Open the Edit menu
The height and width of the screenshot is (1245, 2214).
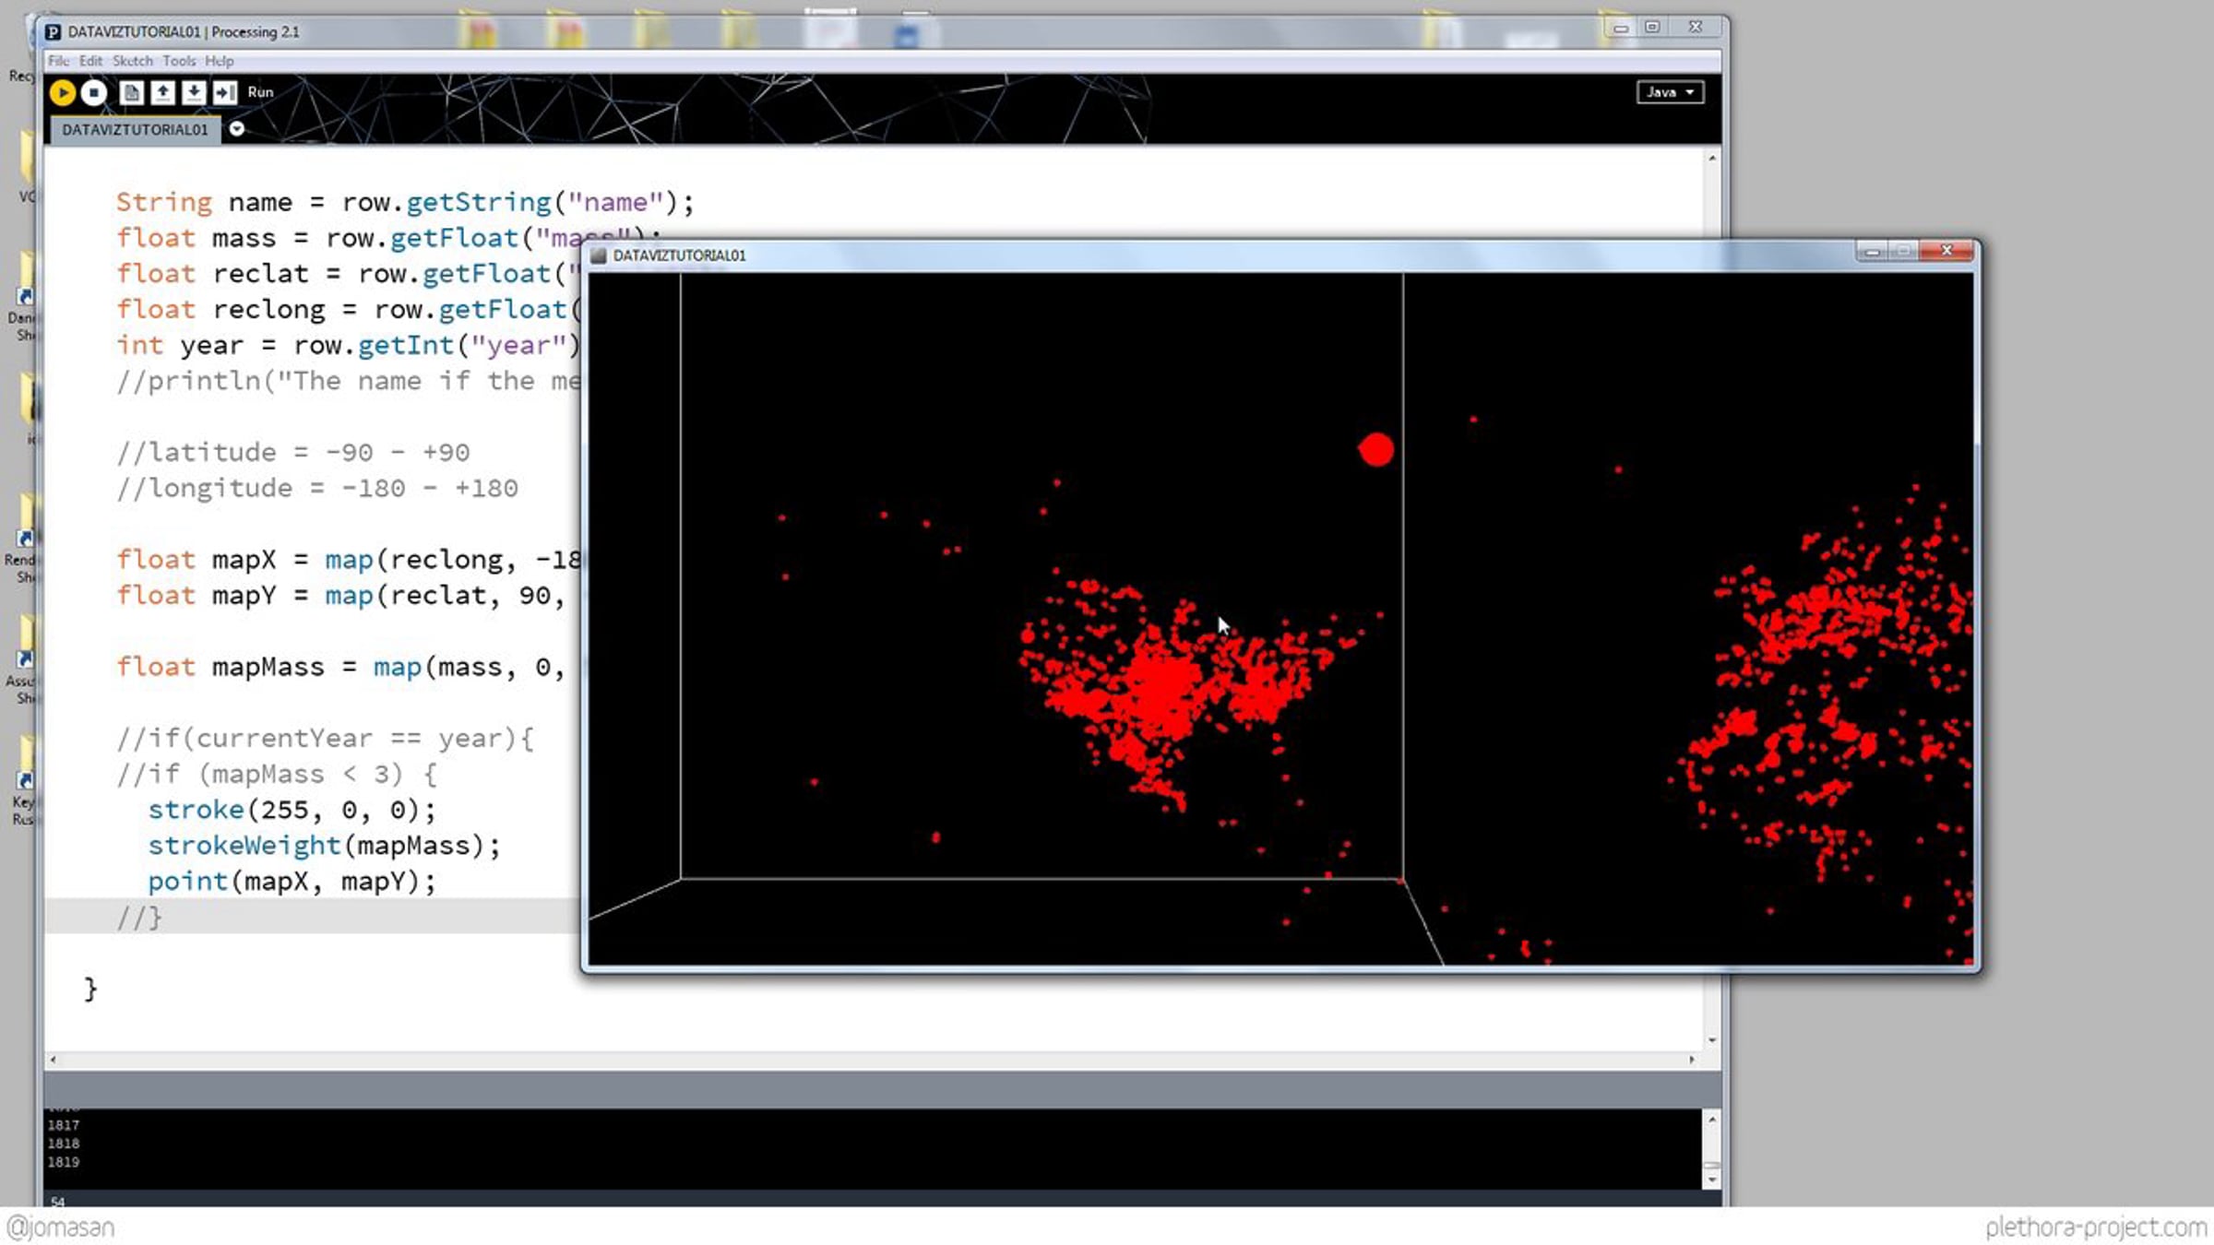click(90, 61)
